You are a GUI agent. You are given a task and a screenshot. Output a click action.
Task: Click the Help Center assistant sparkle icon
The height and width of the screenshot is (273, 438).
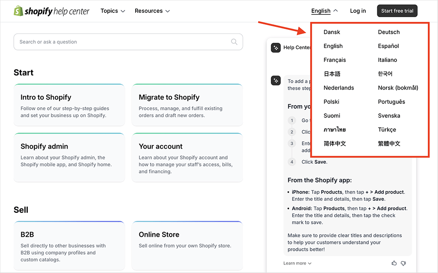276,48
